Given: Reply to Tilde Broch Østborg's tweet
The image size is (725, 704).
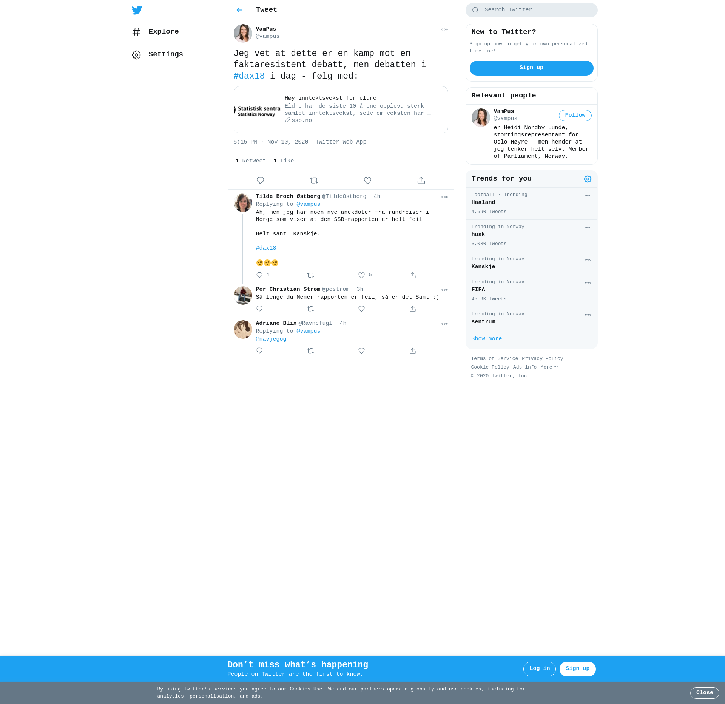Looking at the screenshot, I should 259,275.
